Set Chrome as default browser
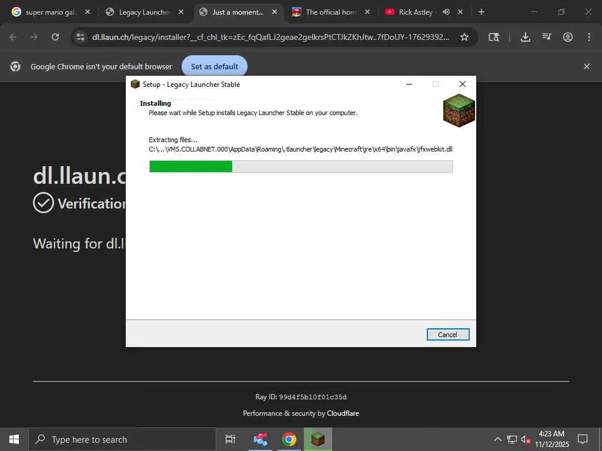The height and width of the screenshot is (451, 602). pyautogui.click(x=215, y=66)
